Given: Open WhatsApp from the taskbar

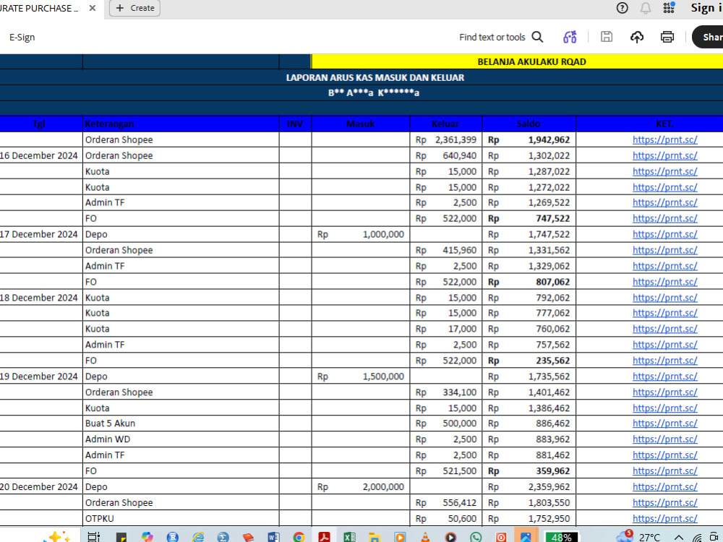Looking at the screenshot, I should (x=476, y=537).
